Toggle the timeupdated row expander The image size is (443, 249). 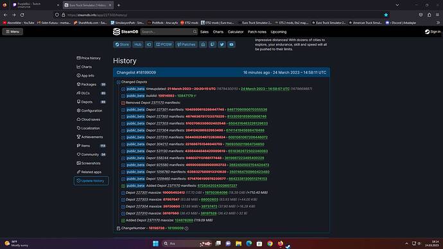click(x=123, y=89)
